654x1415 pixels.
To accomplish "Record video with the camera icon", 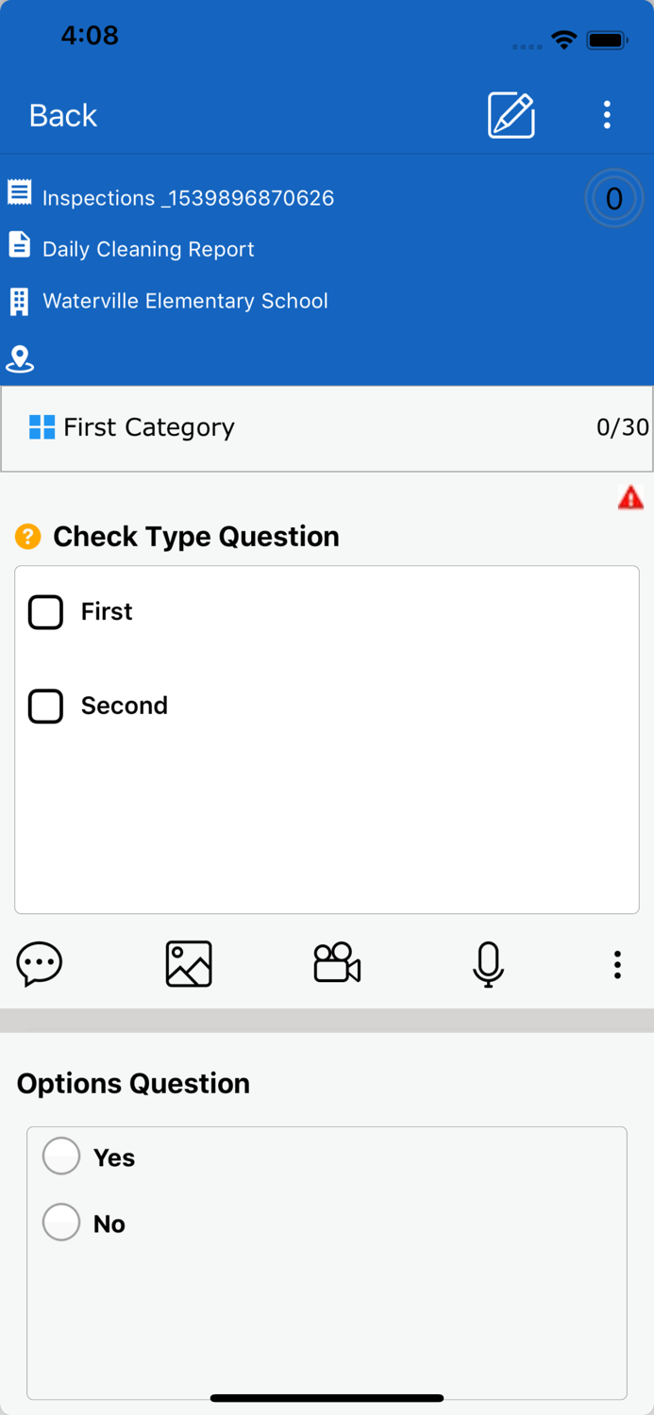I will click(337, 963).
